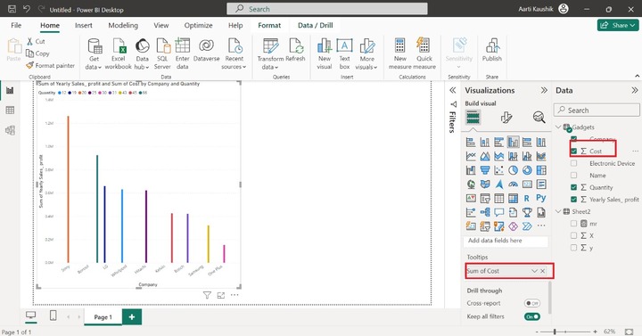Open the File menu

click(x=16, y=25)
